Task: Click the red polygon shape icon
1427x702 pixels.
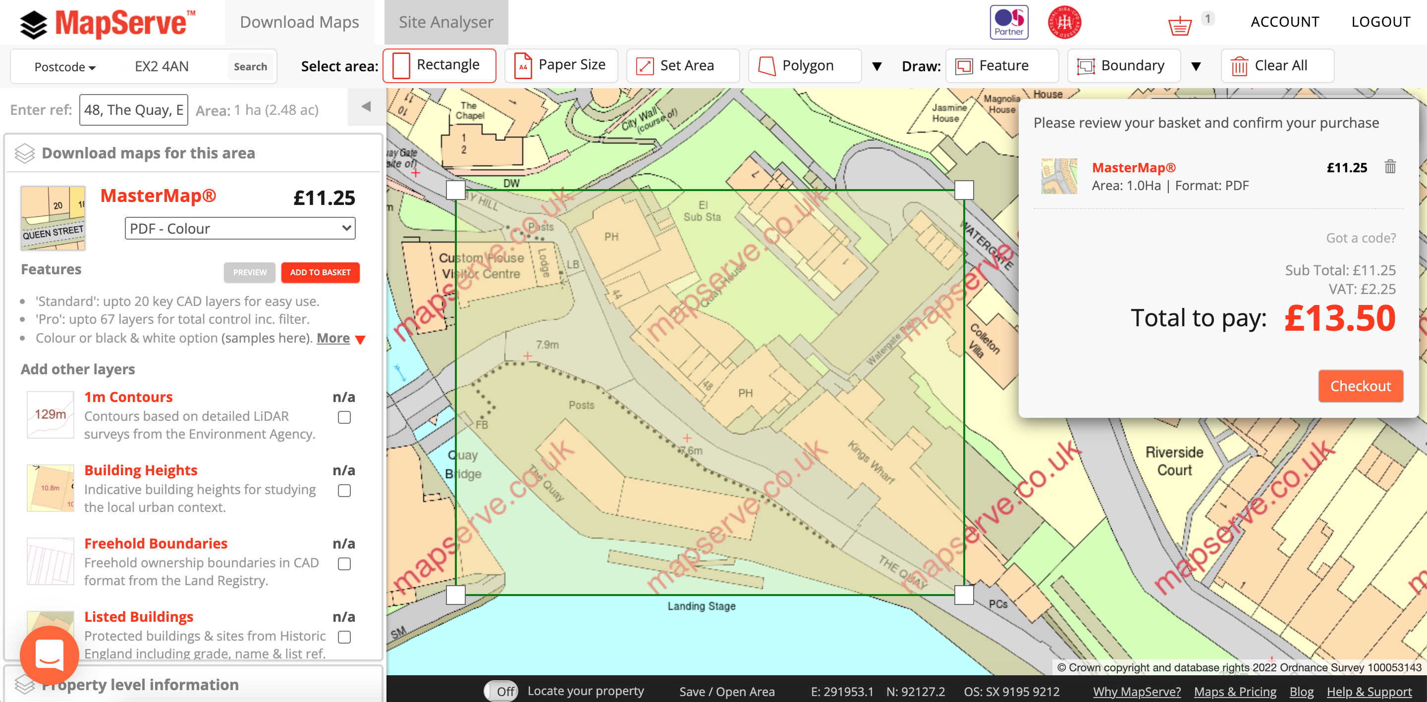Action: [x=767, y=66]
